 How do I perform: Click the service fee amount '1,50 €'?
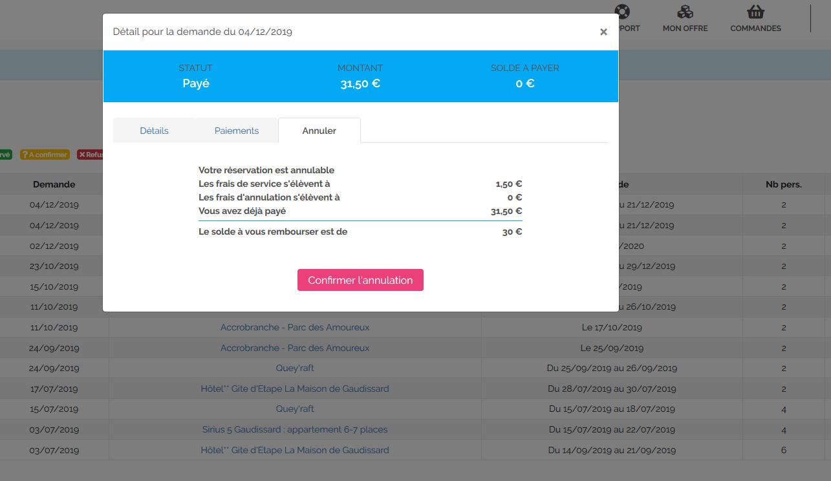(x=509, y=184)
